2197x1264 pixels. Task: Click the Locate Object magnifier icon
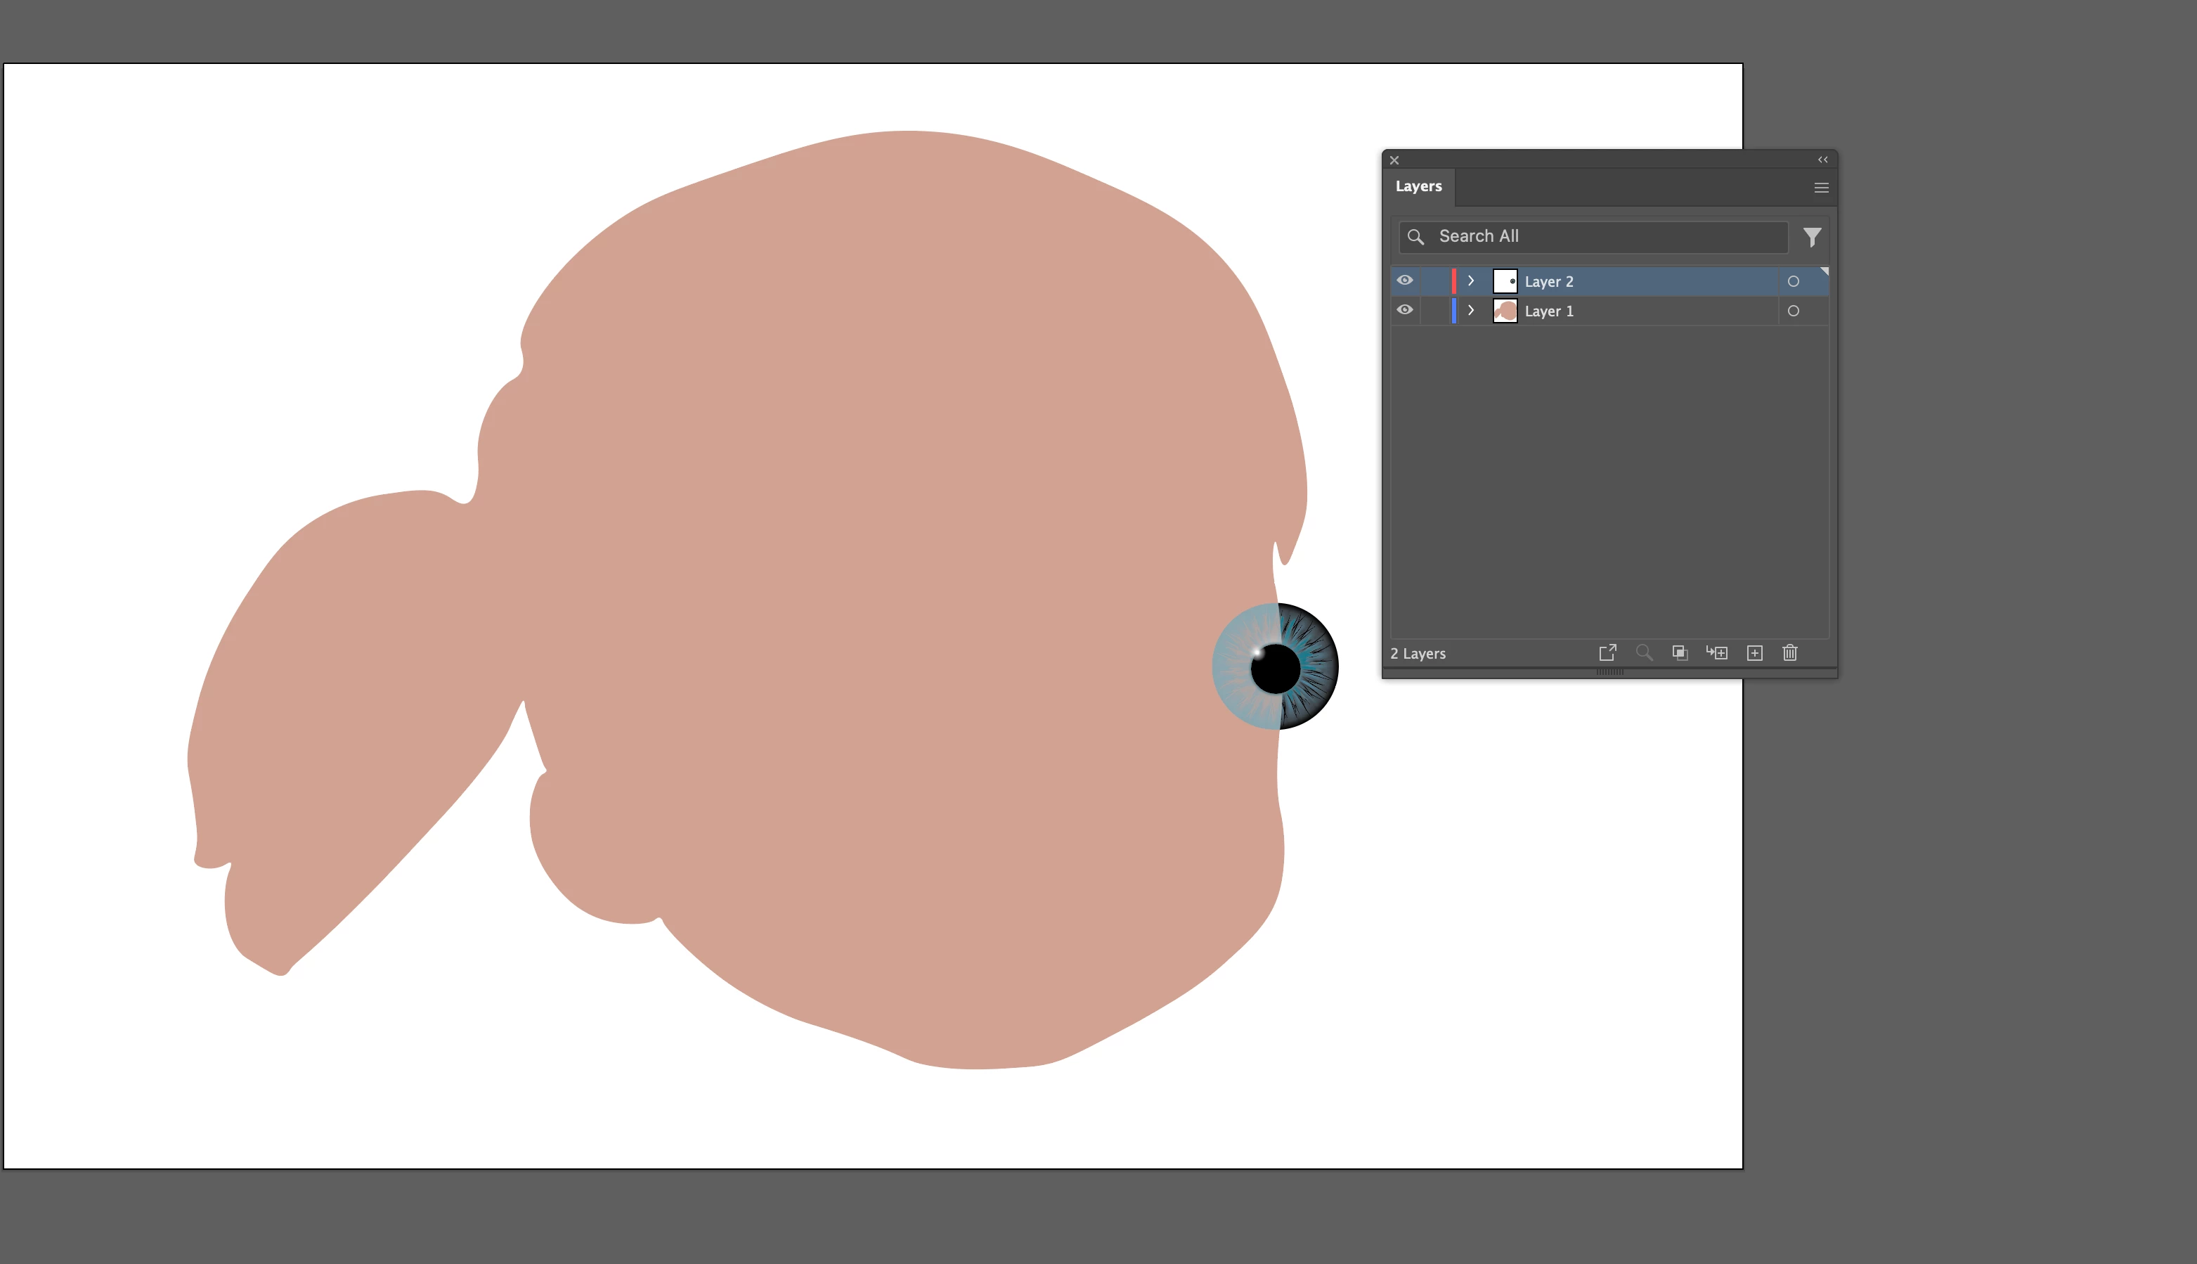[1643, 653]
